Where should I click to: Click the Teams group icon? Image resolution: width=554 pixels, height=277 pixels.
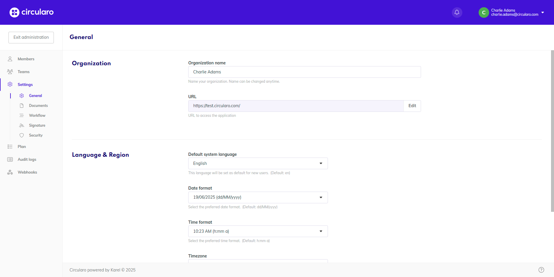10,72
